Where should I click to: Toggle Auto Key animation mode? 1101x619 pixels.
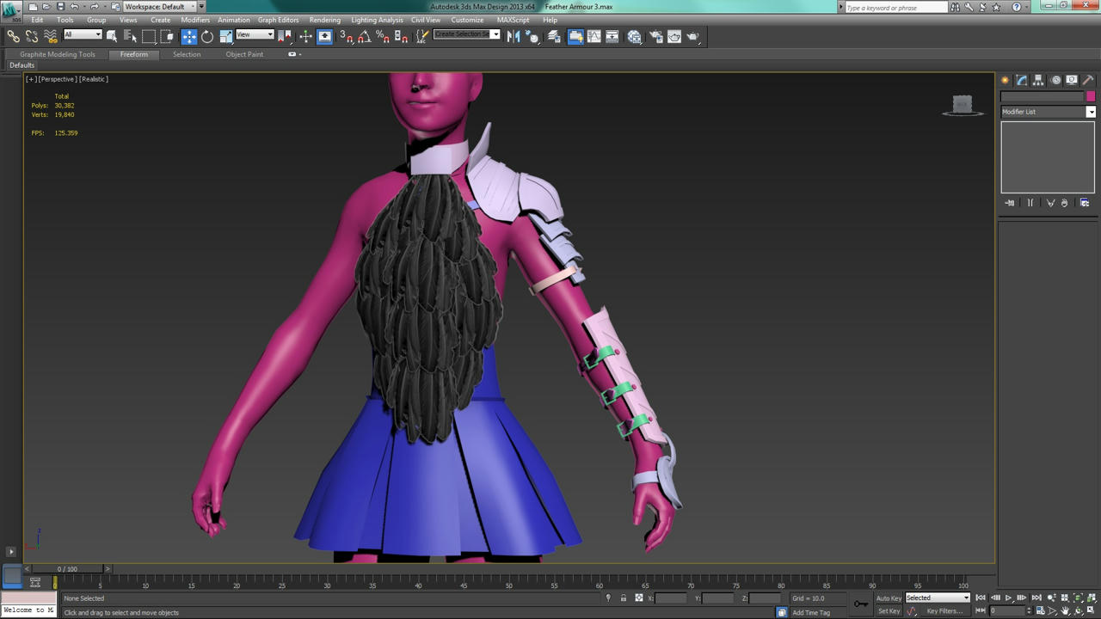889,598
